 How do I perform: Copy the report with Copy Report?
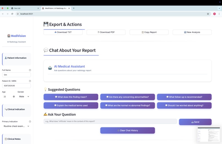point(149,32)
